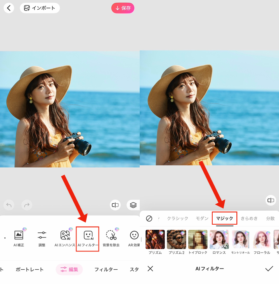Undo the last edit

(x=9, y=205)
